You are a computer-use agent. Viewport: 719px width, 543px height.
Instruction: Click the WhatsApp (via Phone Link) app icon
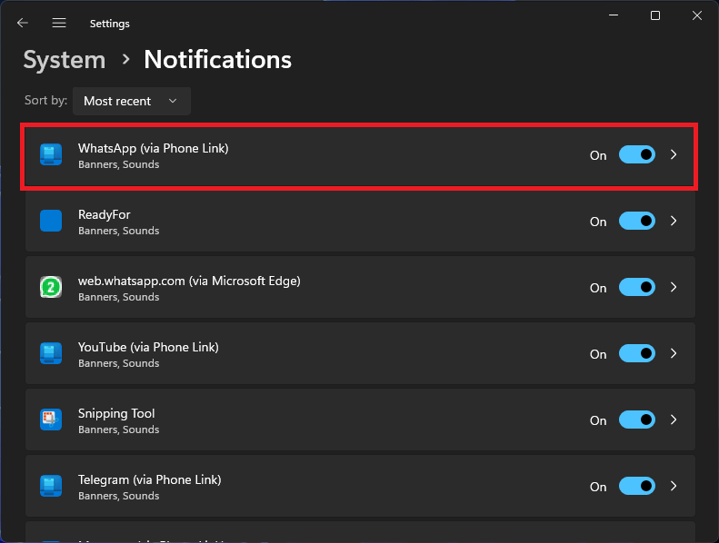(51, 154)
